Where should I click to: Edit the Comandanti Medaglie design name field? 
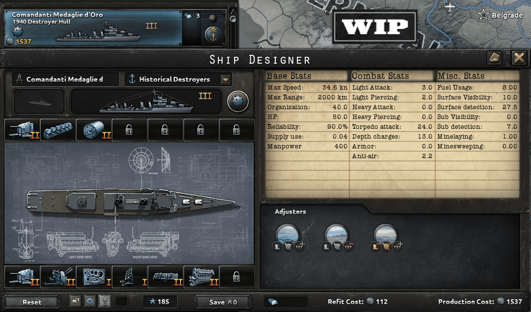click(66, 79)
